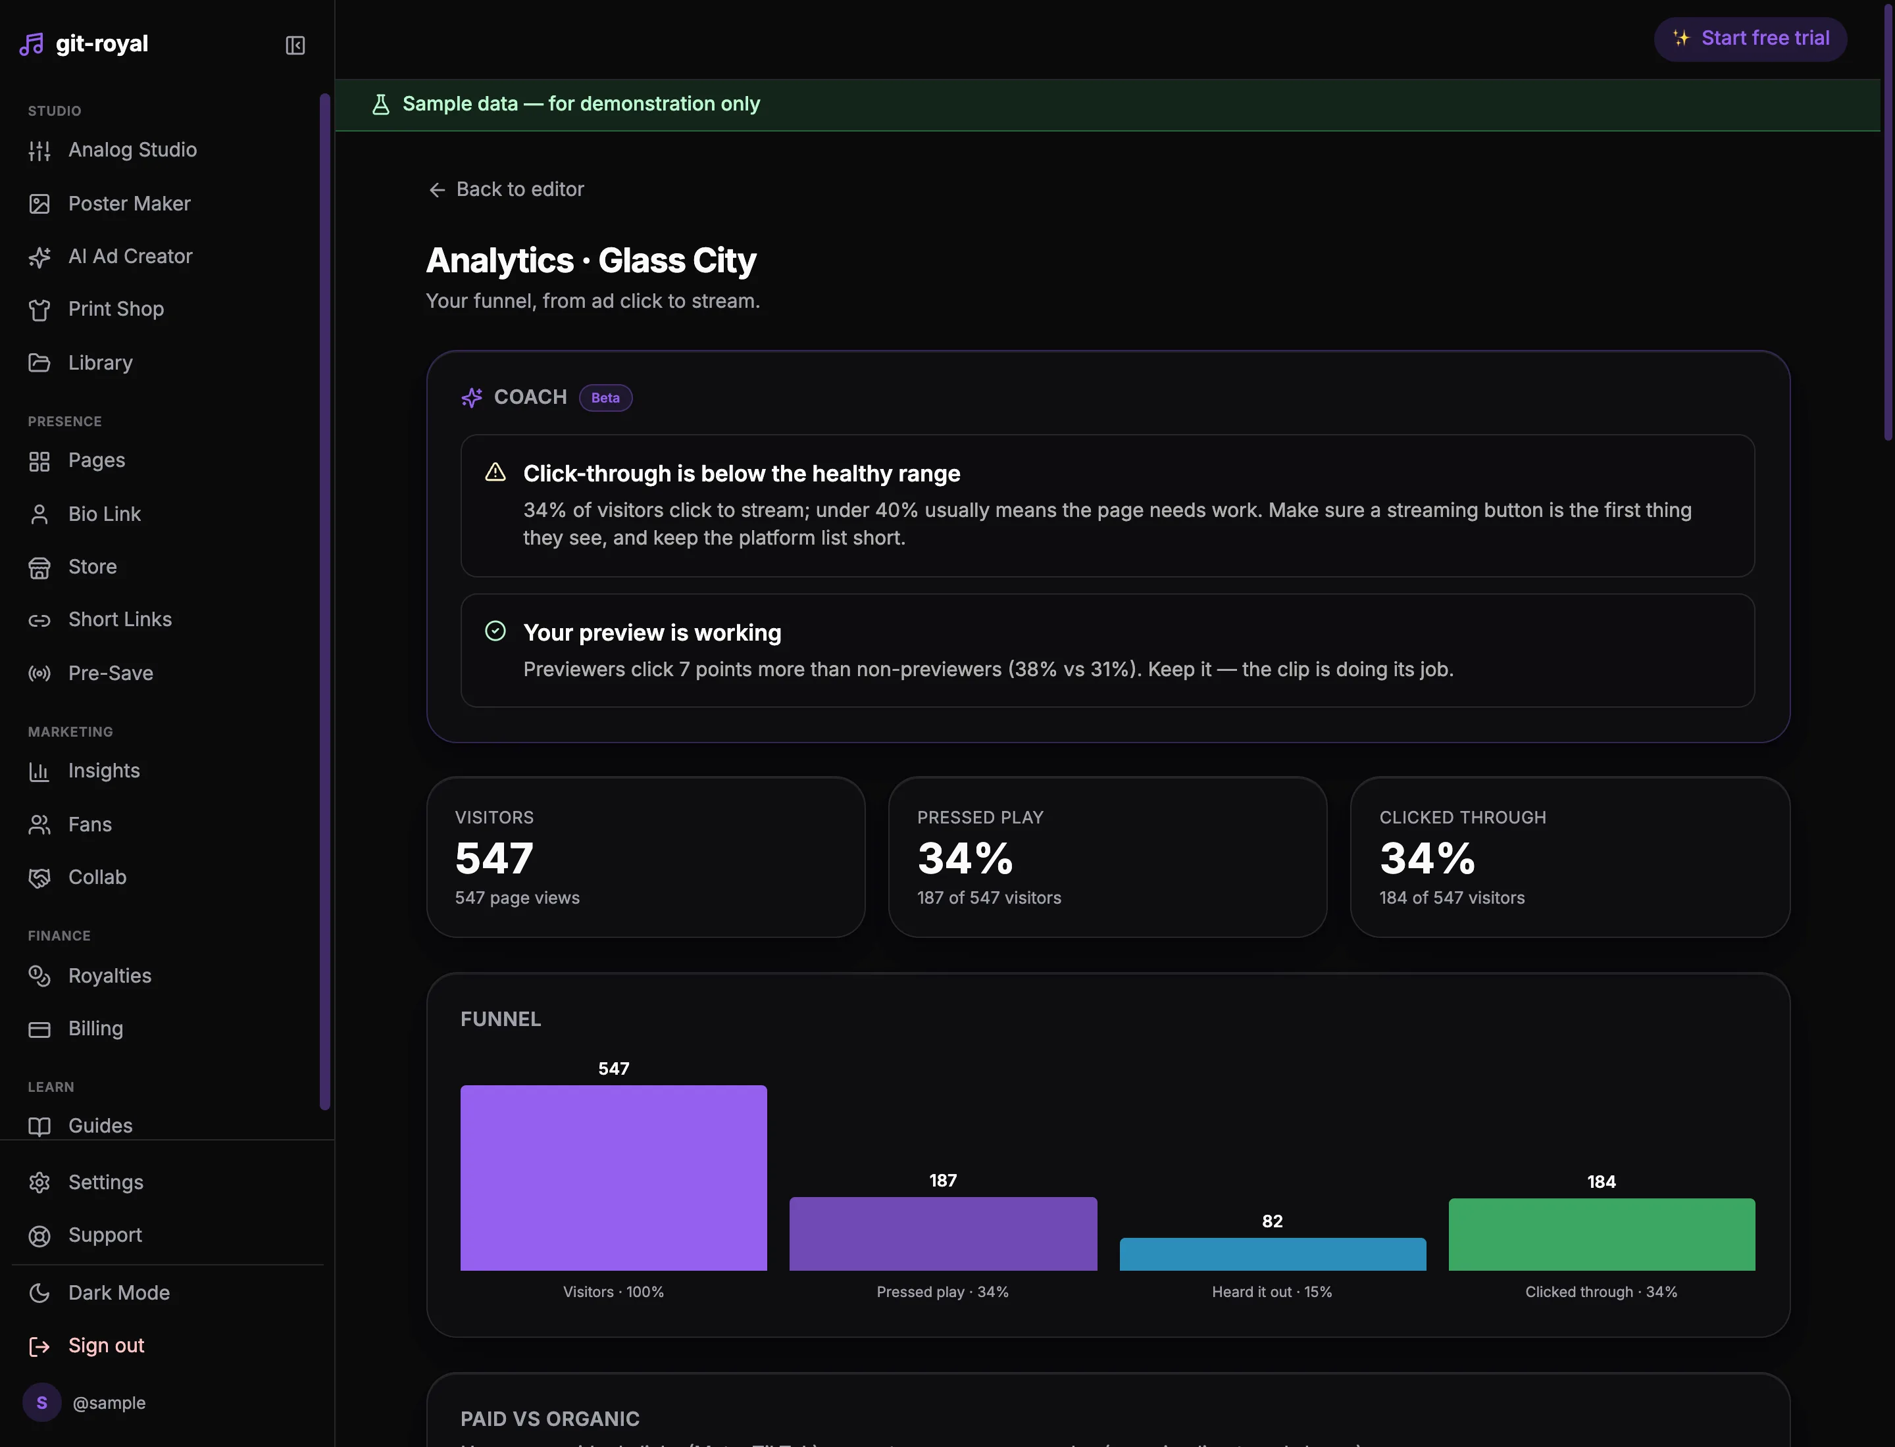Click the Pressed play funnel bar
Image resolution: width=1895 pixels, height=1447 pixels.
[943, 1233]
